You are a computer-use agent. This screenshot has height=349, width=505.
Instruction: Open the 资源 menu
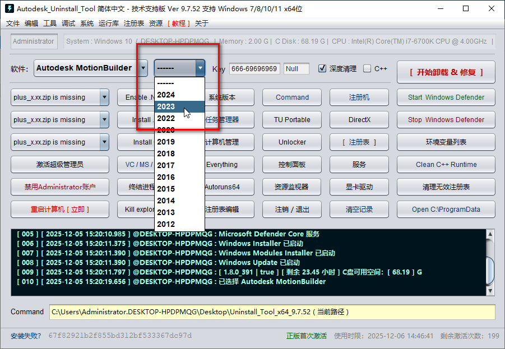[x=156, y=23]
